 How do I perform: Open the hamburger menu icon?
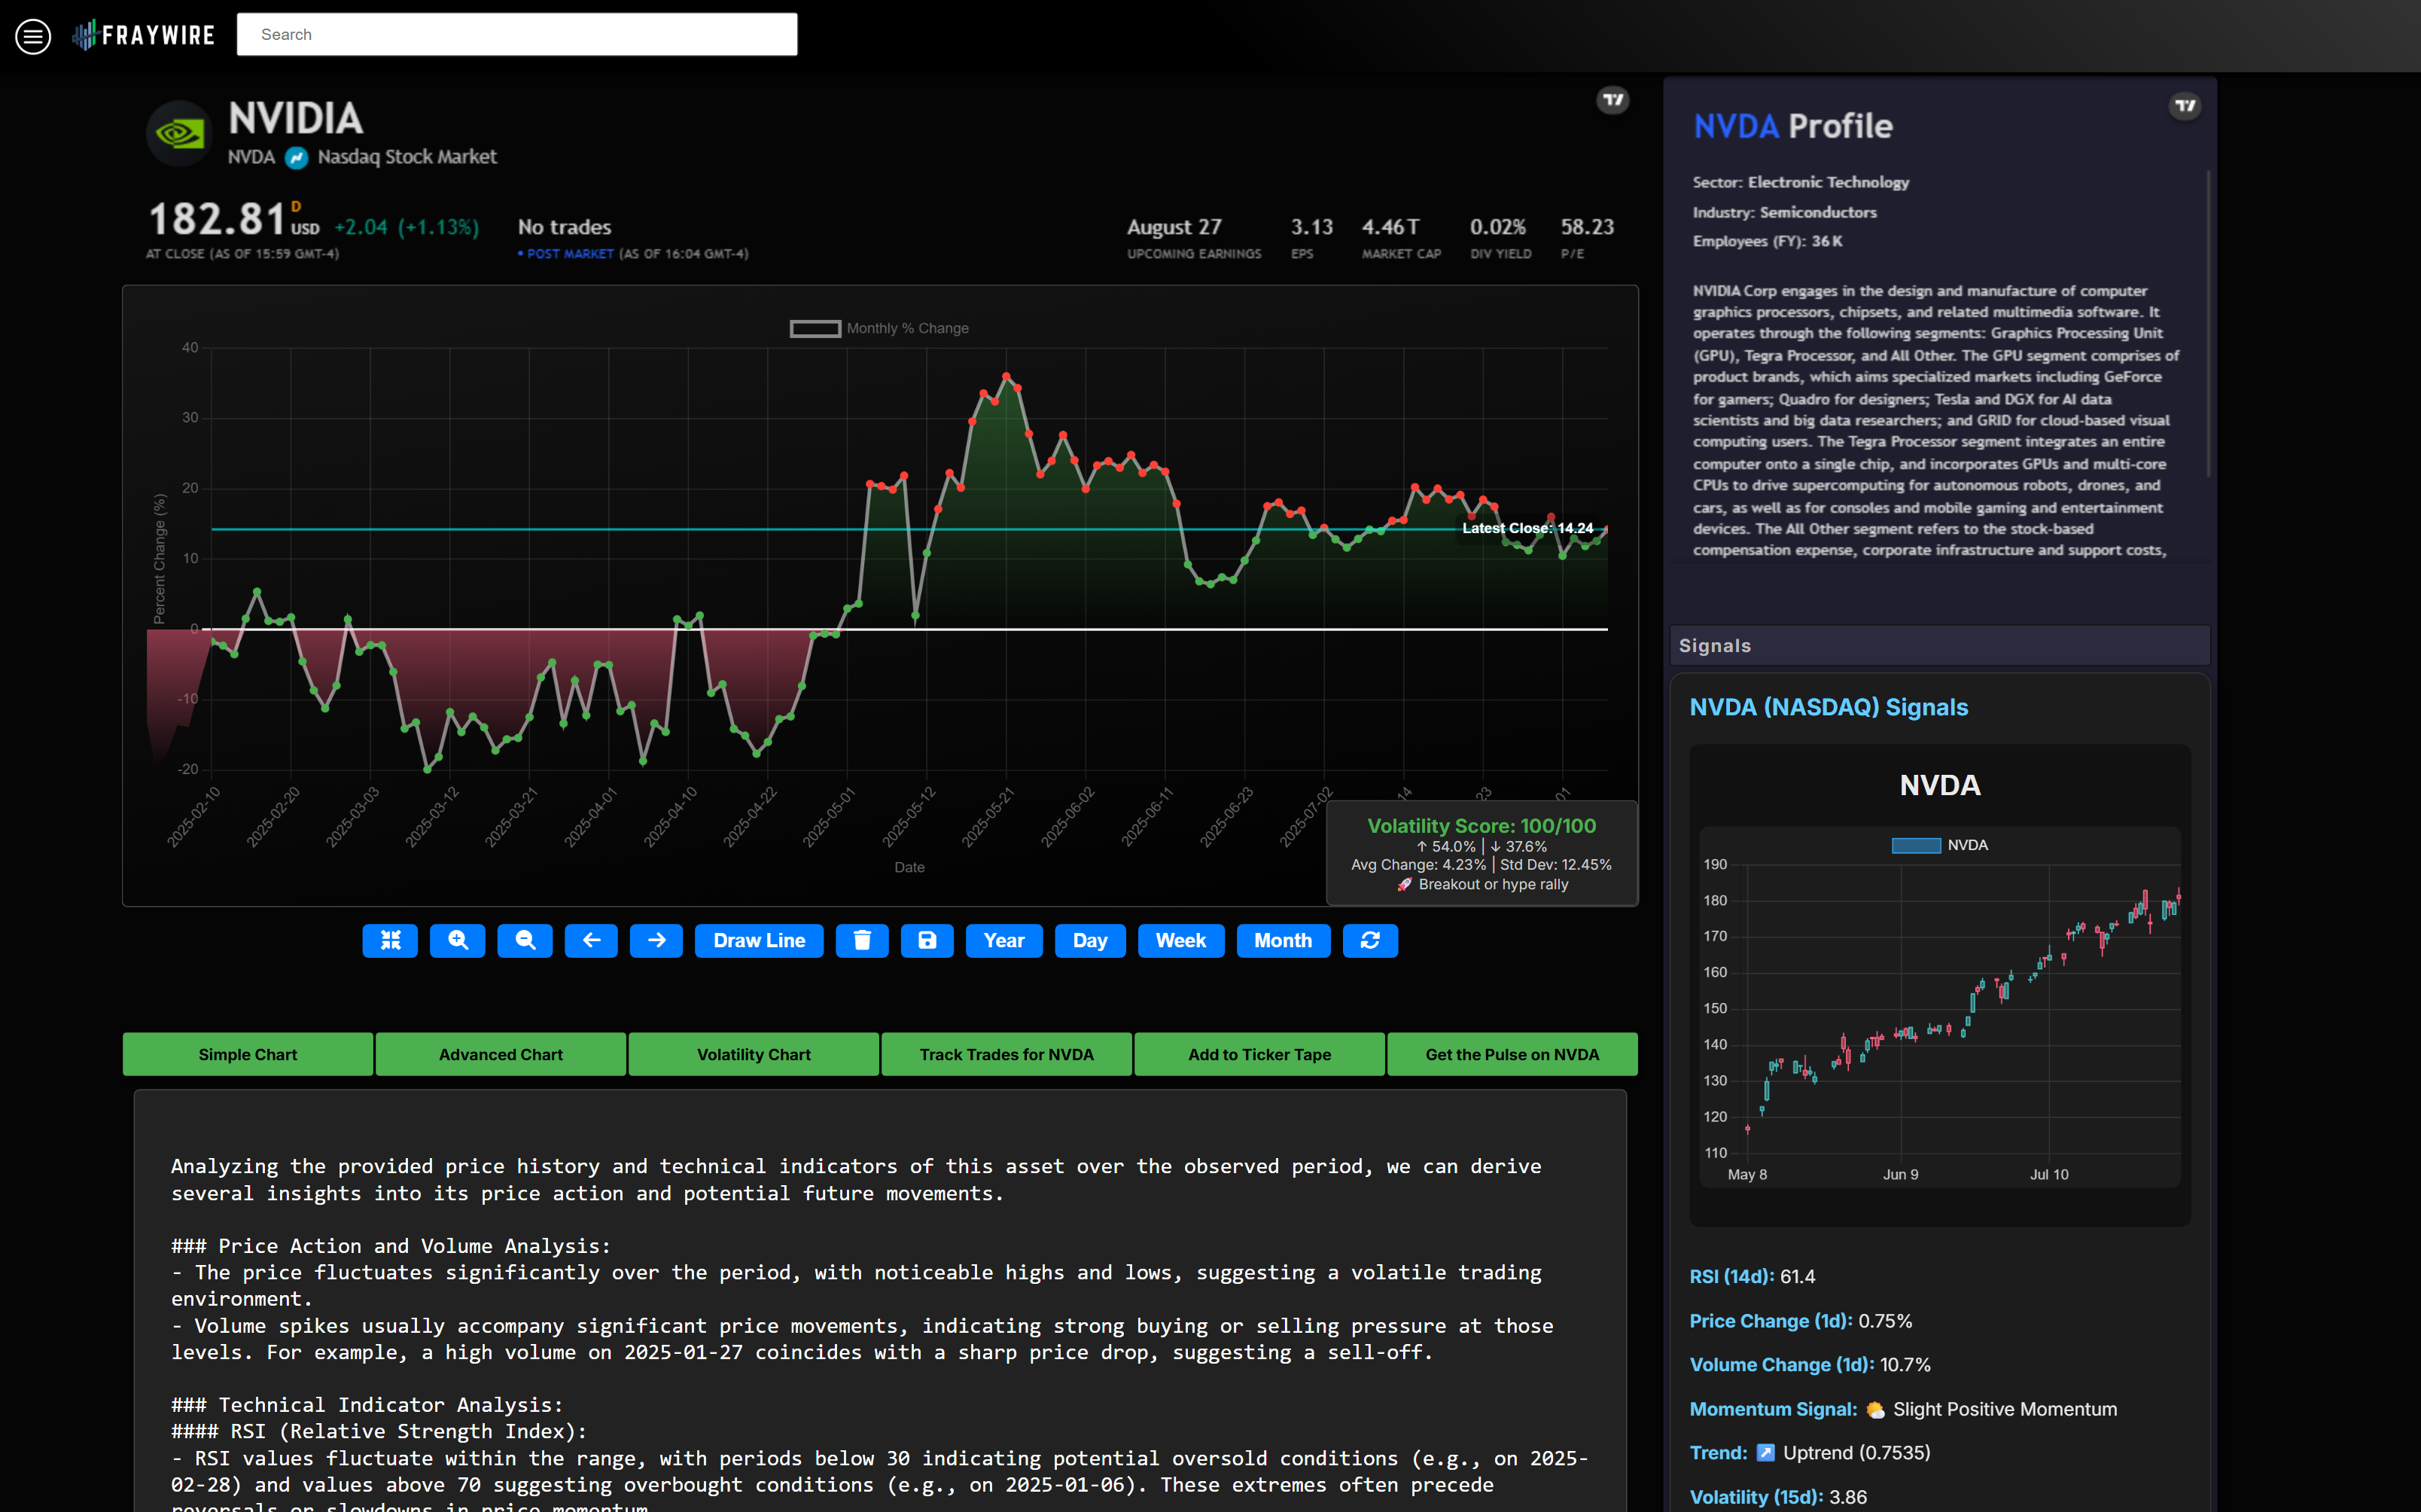tap(33, 36)
